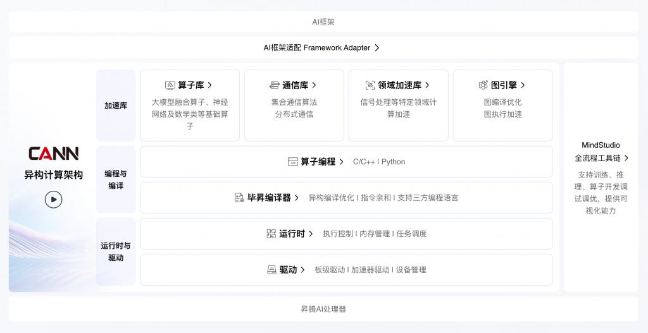Click the C/C++ | Python text

click(x=379, y=162)
